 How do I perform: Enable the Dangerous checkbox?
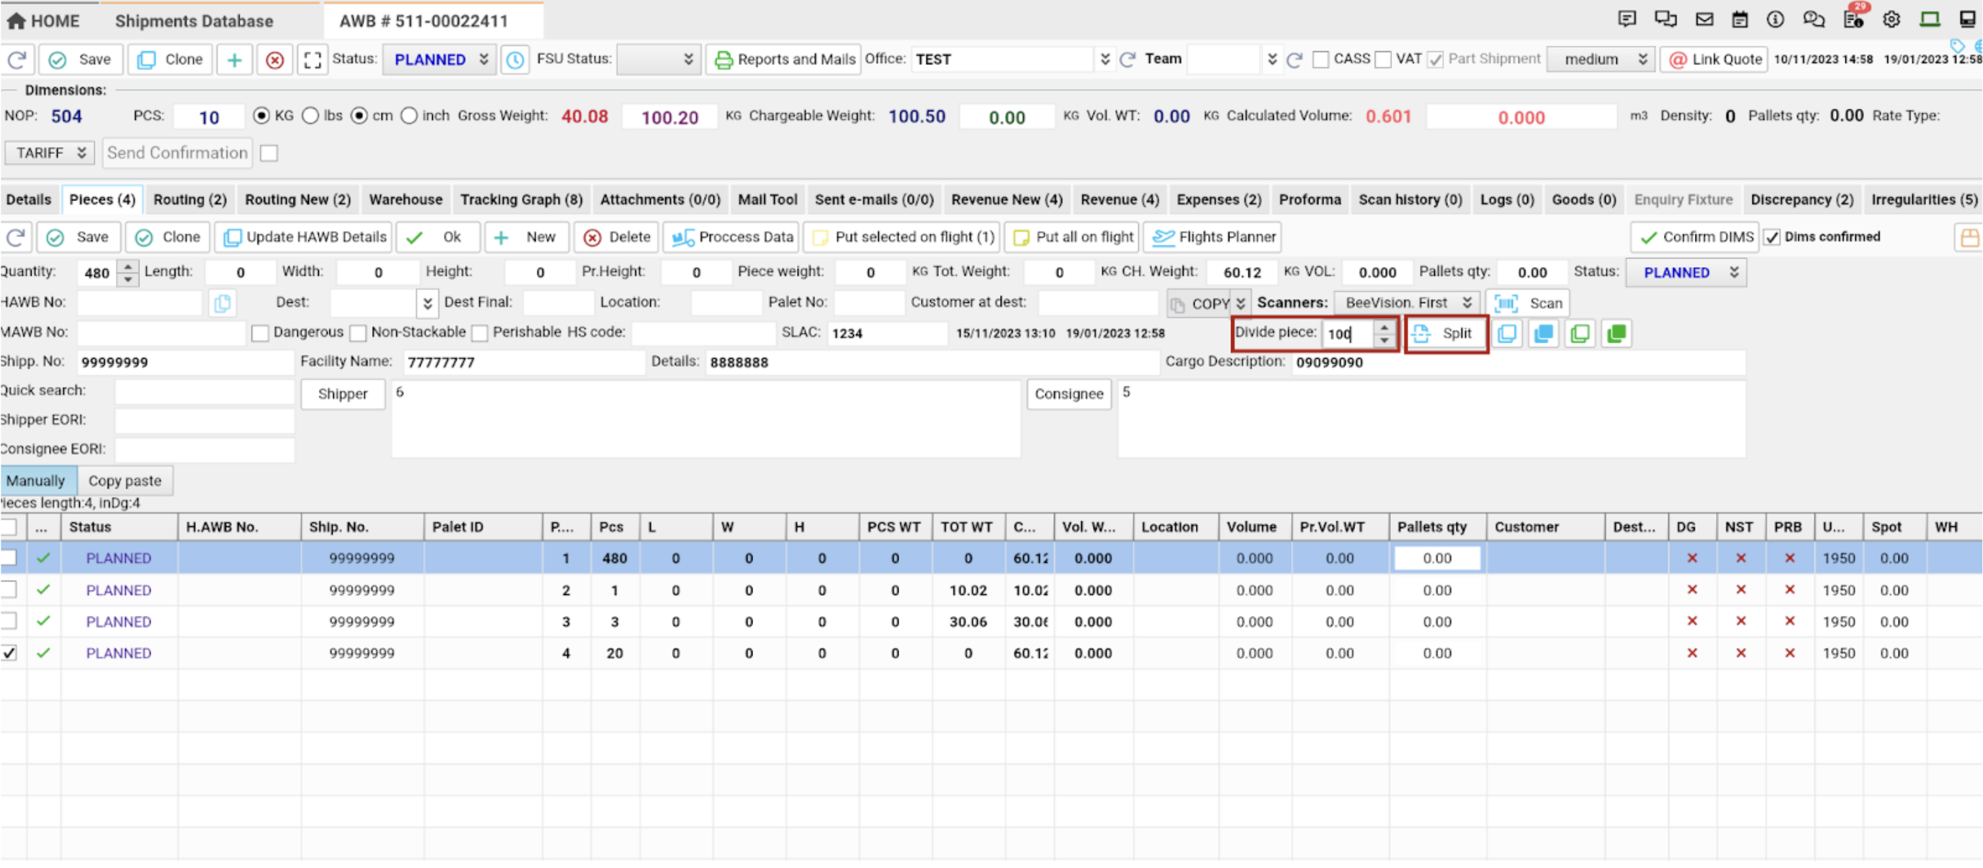point(260,333)
